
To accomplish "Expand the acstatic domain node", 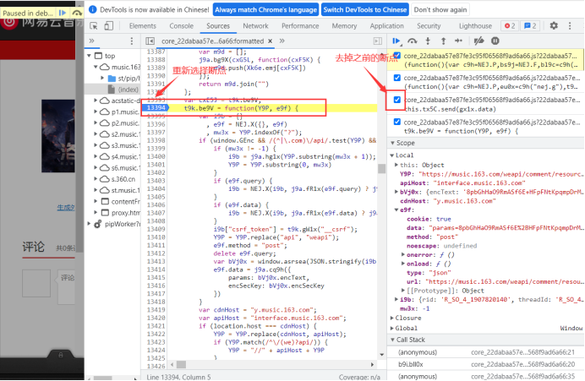I will 96,101.
